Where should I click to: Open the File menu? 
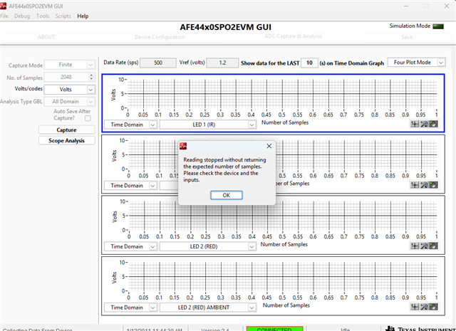(x=4, y=16)
